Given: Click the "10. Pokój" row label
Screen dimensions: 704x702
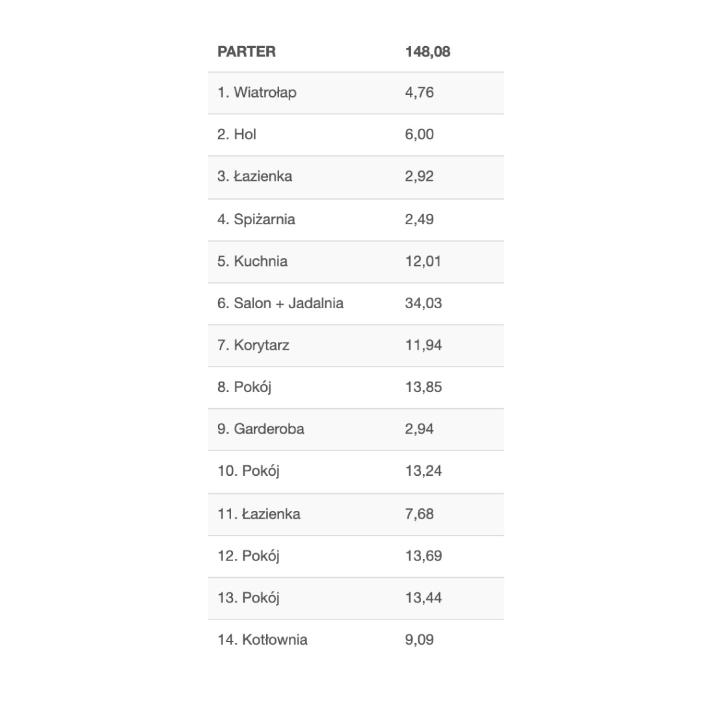Looking at the screenshot, I should 249,471.
